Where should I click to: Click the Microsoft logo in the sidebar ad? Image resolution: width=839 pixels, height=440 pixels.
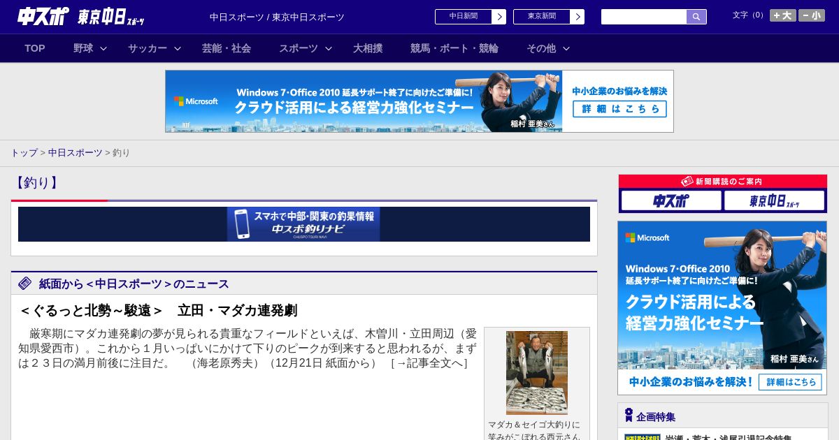coord(647,237)
